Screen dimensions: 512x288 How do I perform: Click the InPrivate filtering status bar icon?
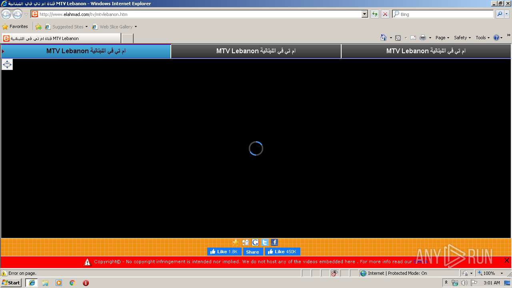(x=334, y=273)
